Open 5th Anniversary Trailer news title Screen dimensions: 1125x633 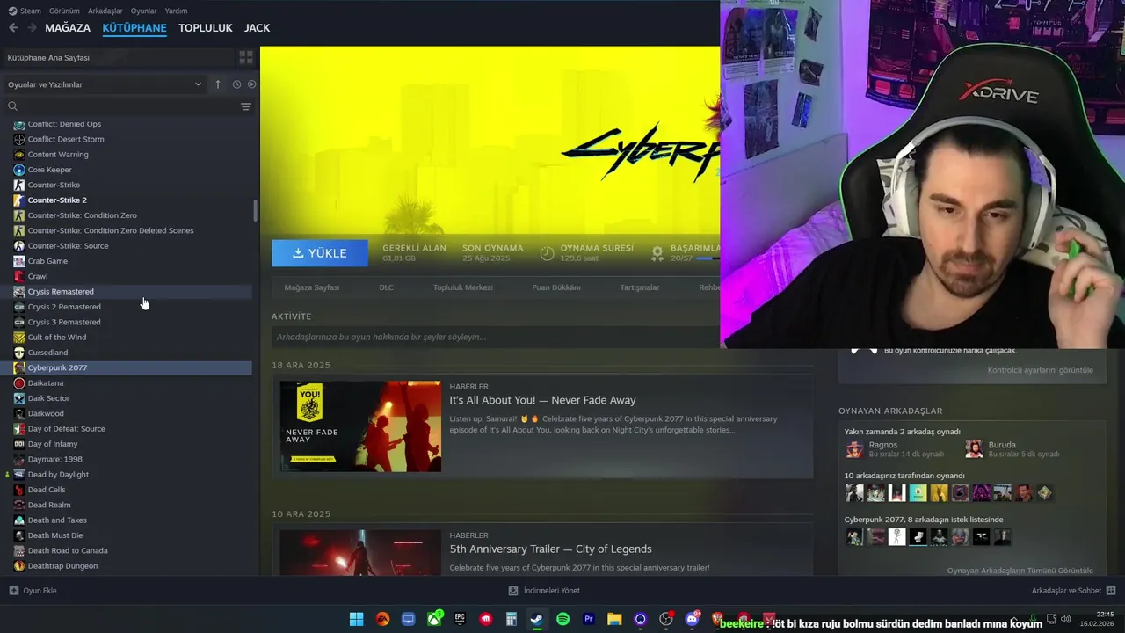pyautogui.click(x=550, y=549)
